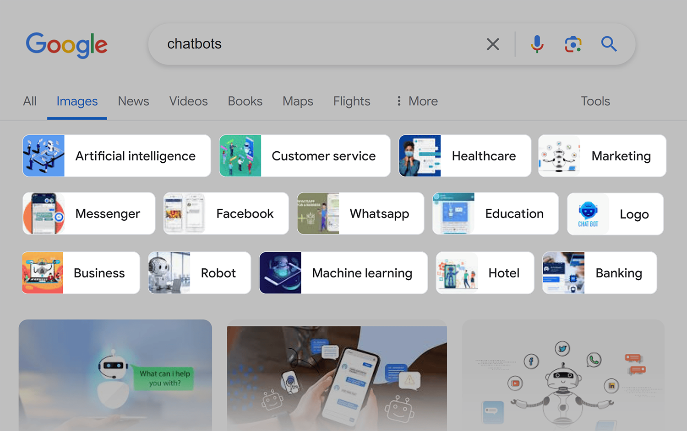Open the Books tab
The image size is (687, 431).
tap(245, 101)
